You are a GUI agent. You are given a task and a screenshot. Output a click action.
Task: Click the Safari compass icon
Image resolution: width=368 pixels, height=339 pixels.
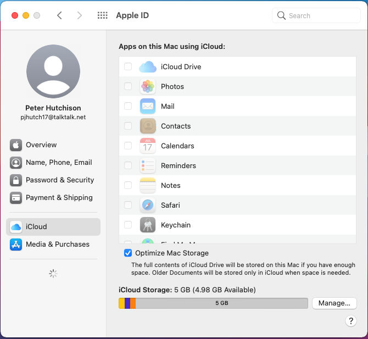(x=148, y=205)
